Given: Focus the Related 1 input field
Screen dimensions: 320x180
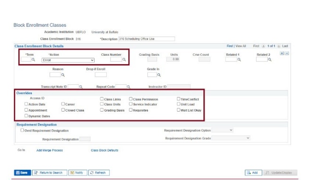Looking at the screenshot, I should [x=231, y=60].
